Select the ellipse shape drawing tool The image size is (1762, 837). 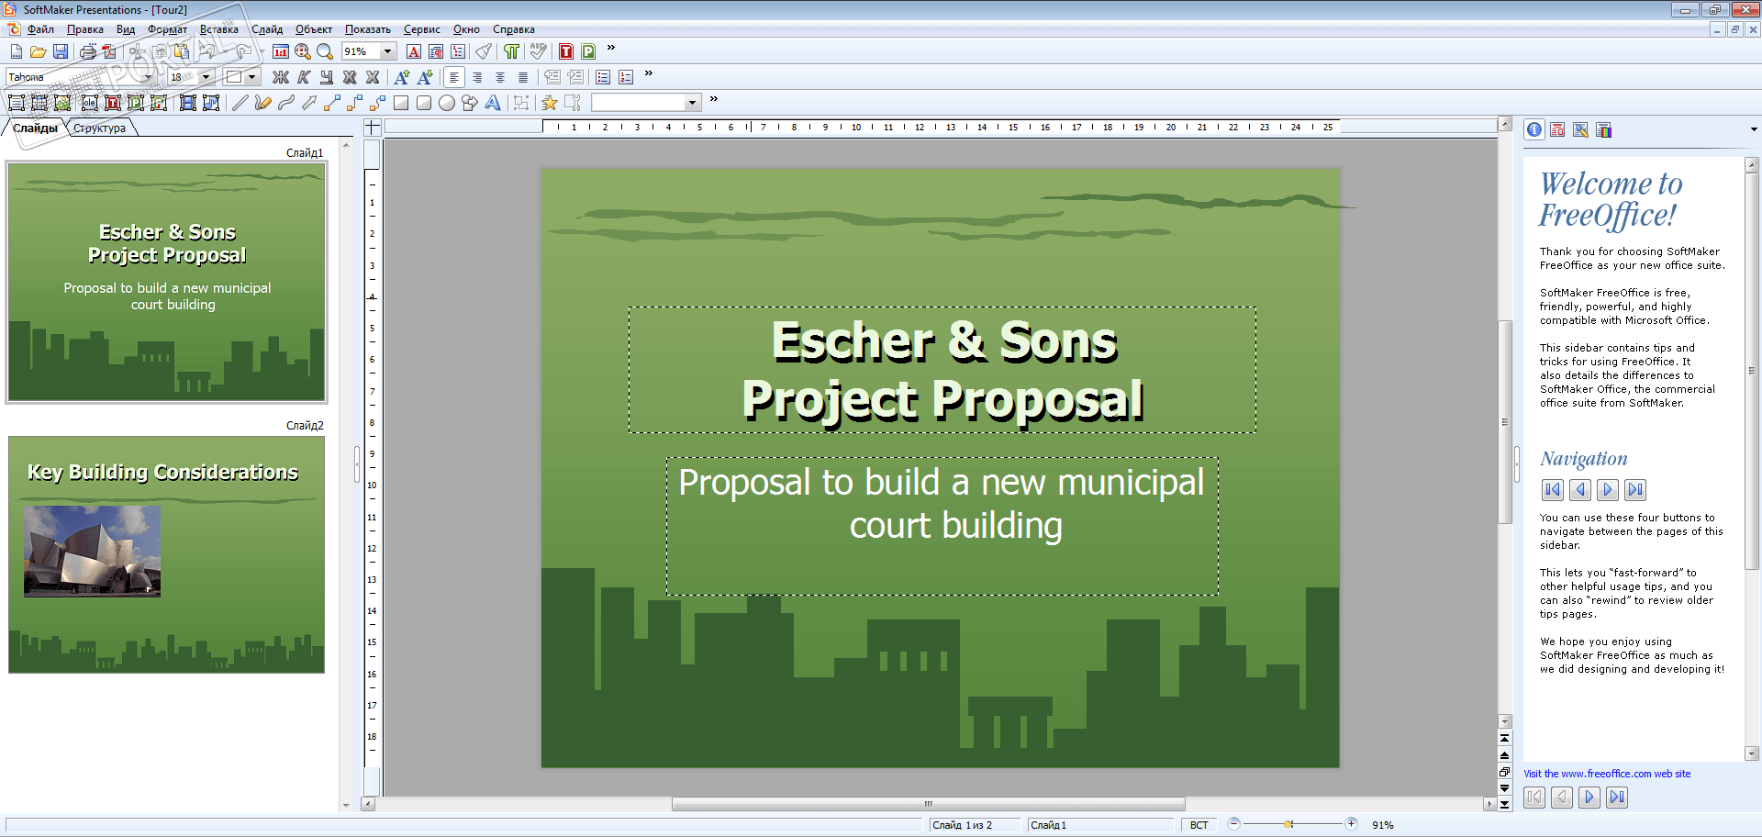[x=447, y=103]
